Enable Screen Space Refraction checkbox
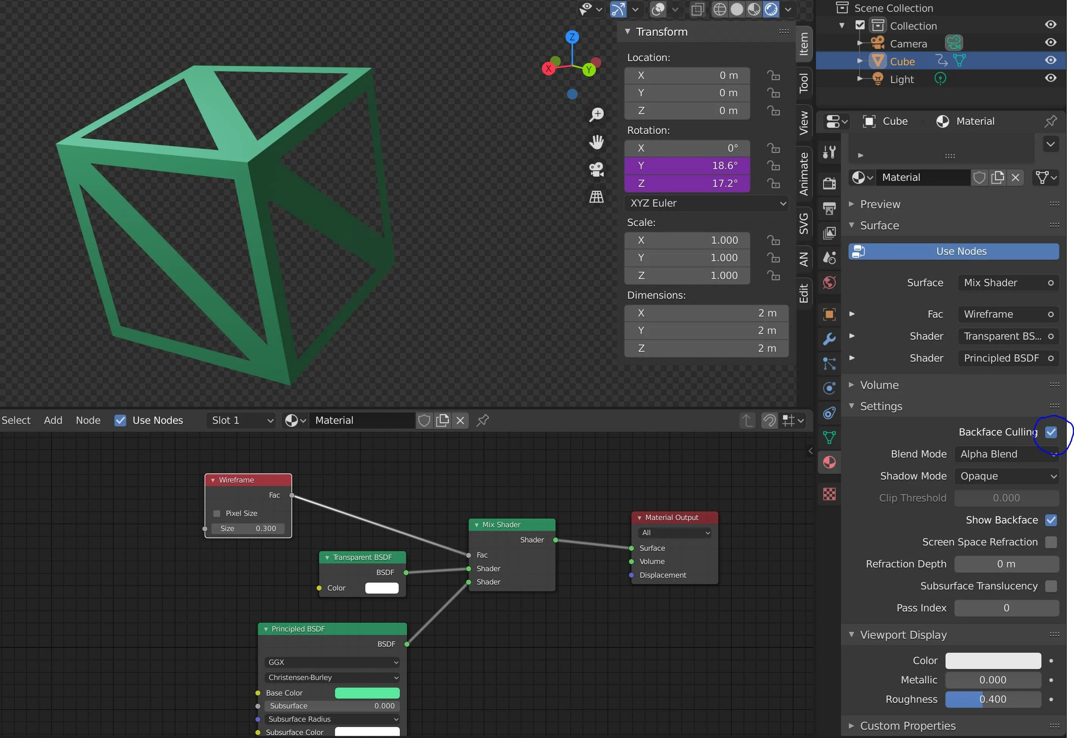 [x=1051, y=542]
